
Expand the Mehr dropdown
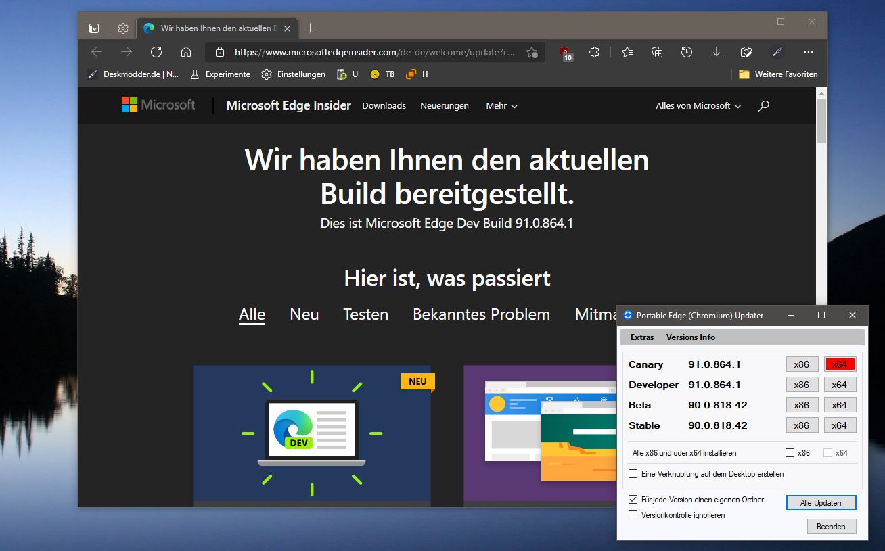click(501, 105)
